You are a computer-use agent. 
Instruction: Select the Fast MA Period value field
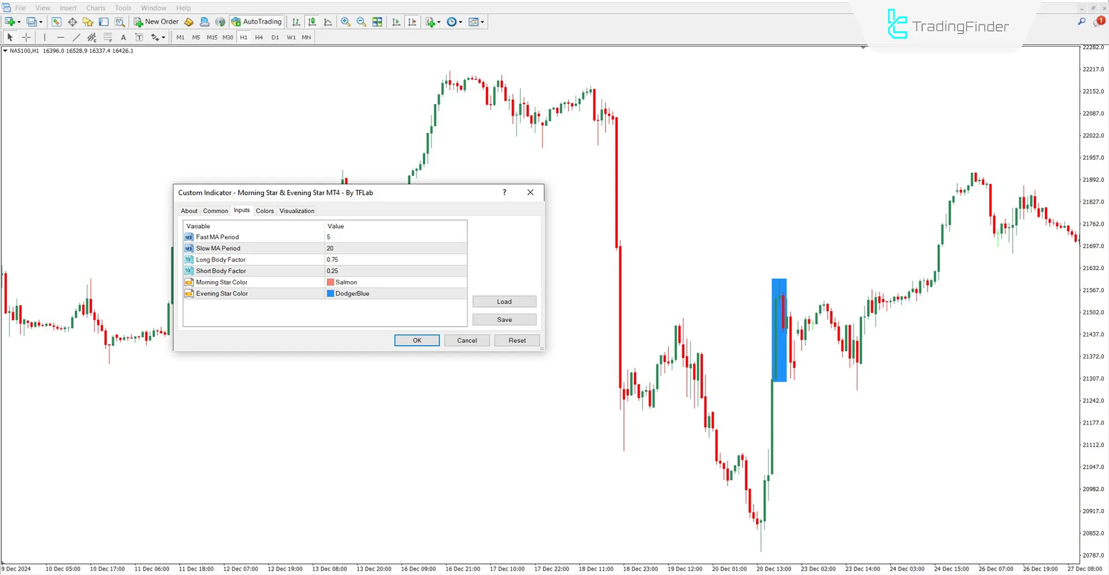395,237
